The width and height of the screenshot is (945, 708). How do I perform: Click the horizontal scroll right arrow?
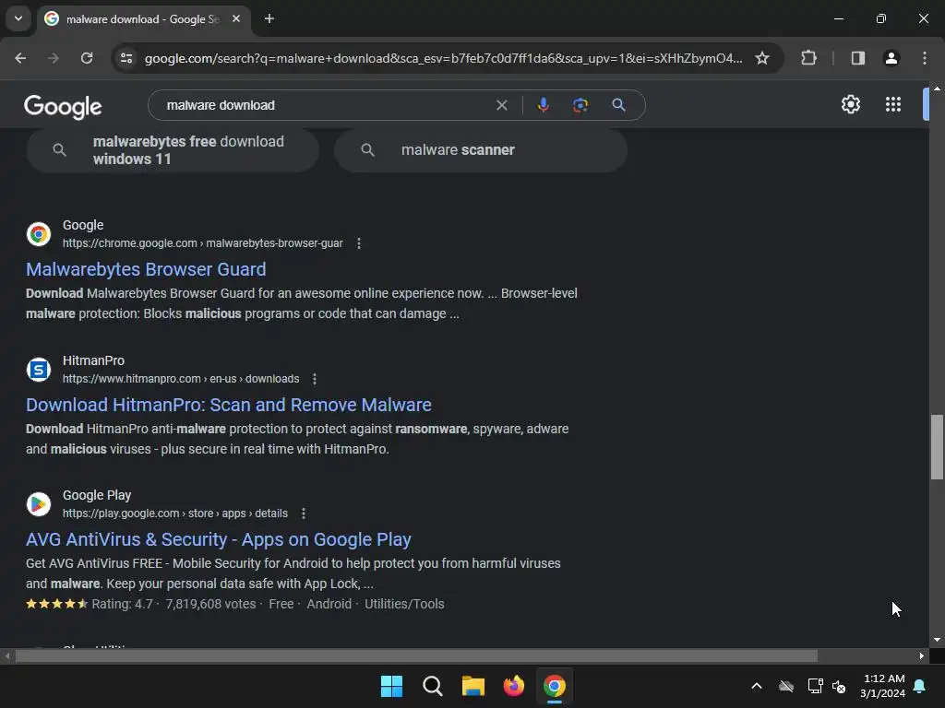tap(922, 655)
